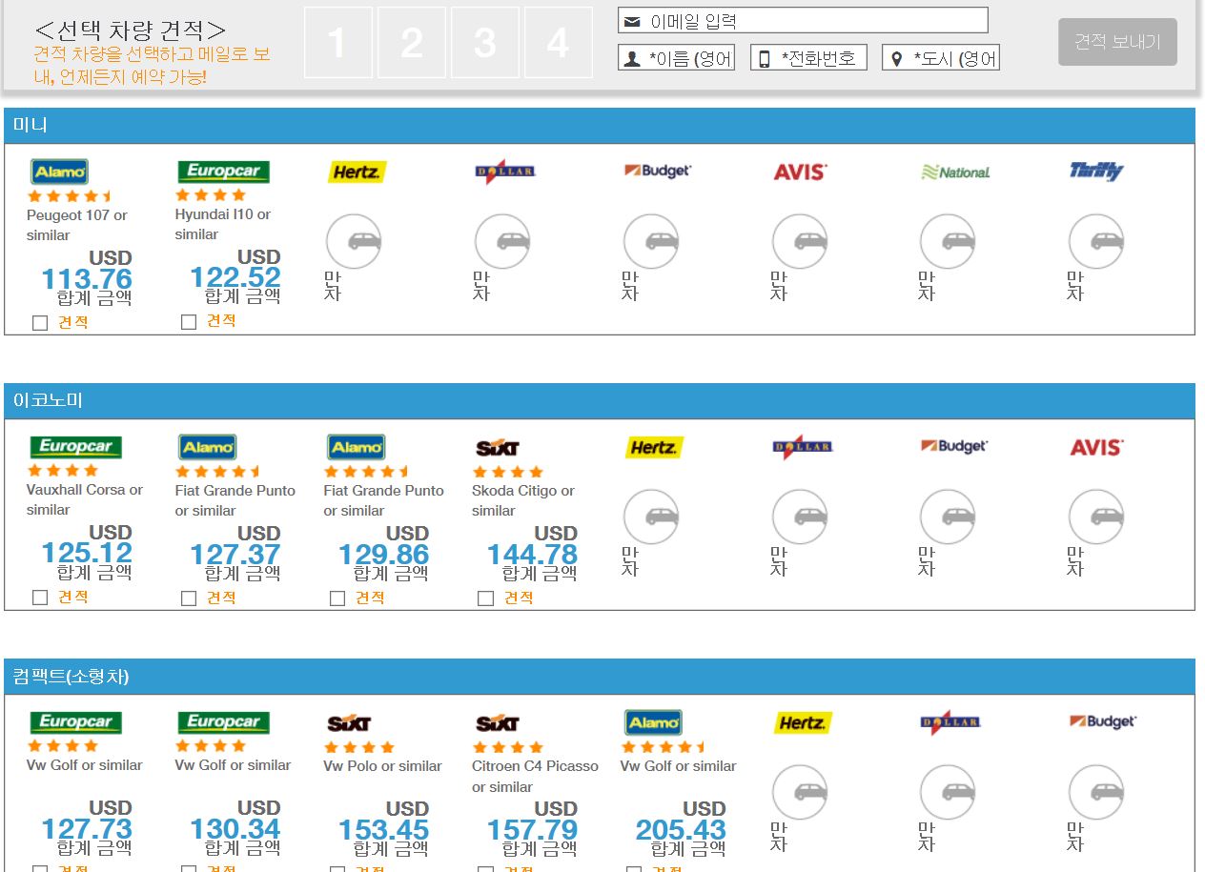The width and height of the screenshot is (1205, 872).
Task: Click the Dollar logo in the 이코노미 section
Action: point(803,447)
